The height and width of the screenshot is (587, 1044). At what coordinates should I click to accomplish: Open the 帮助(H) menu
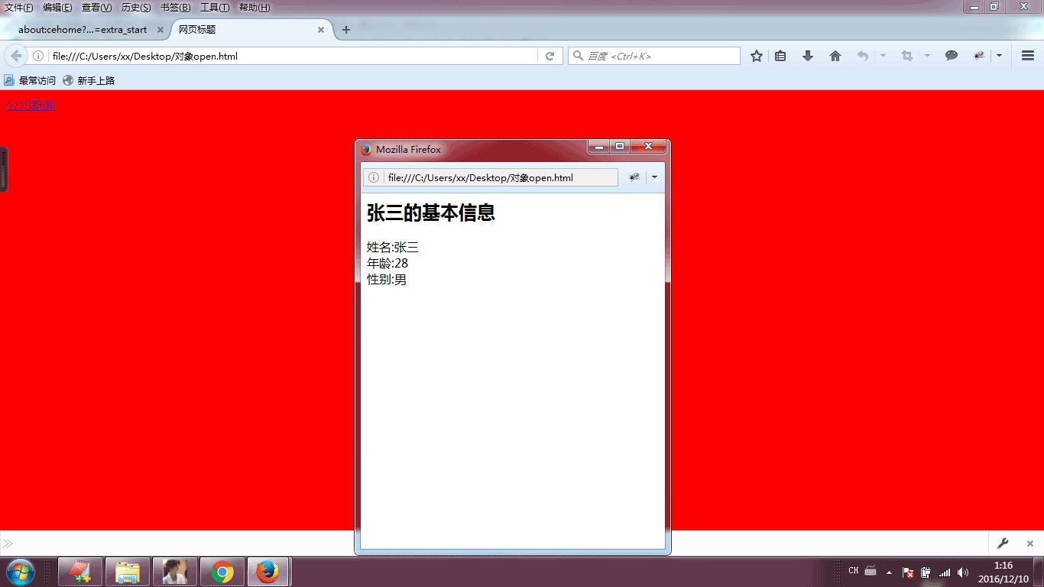tap(255, 8)
